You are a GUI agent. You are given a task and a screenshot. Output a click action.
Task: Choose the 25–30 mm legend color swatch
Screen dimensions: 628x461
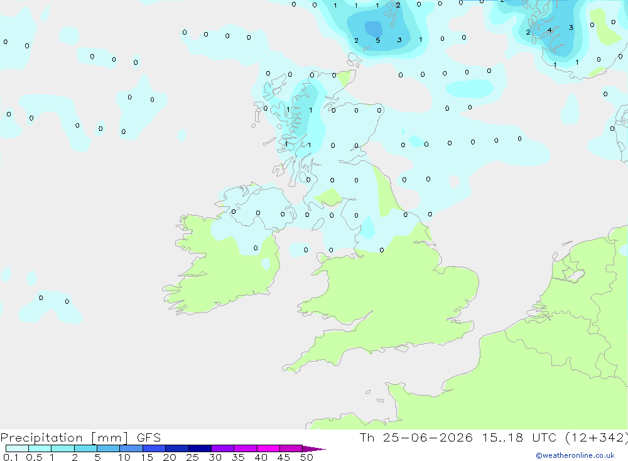pyautogui.click(x=200, y=448)
